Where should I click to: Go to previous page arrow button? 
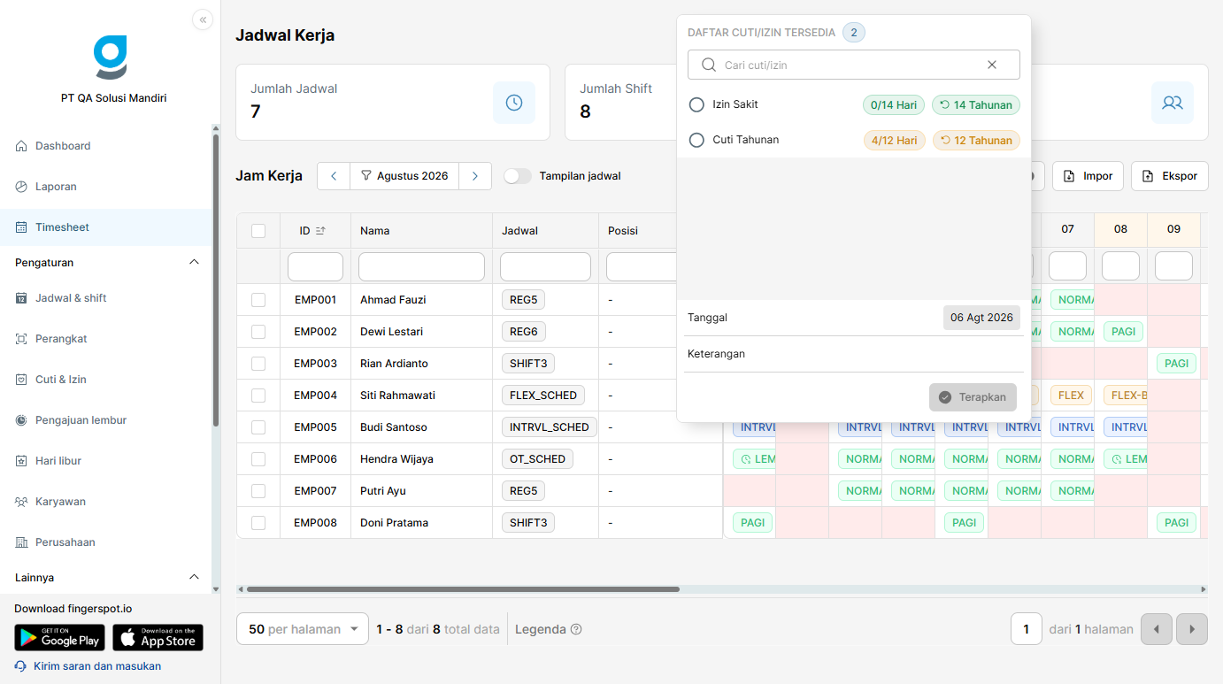1157,629
